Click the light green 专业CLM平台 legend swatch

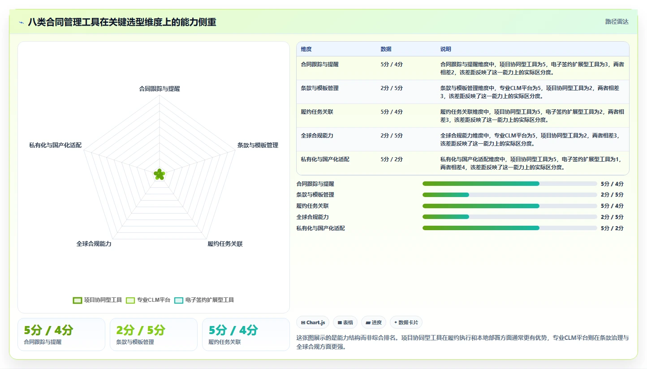pos(130,300)
